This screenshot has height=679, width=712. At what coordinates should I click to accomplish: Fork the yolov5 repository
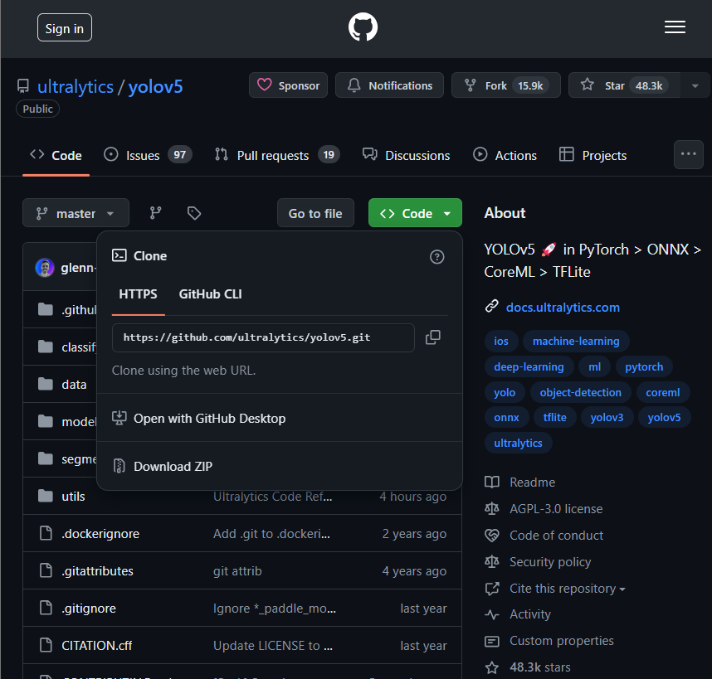pos(506,85)
